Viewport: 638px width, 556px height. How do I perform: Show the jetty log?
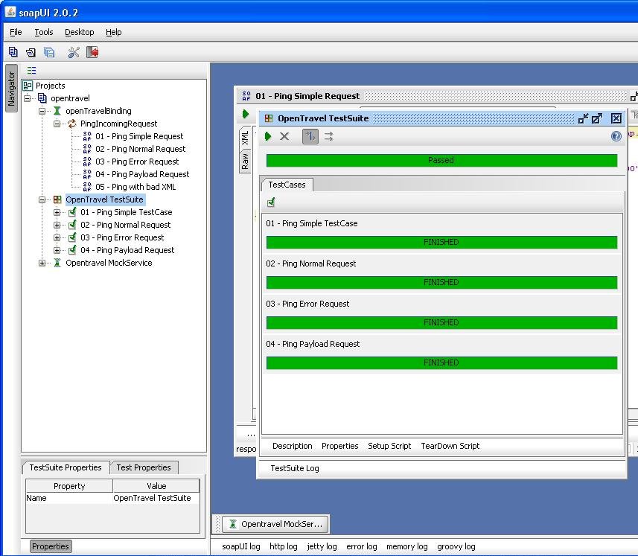click(322, 546)
